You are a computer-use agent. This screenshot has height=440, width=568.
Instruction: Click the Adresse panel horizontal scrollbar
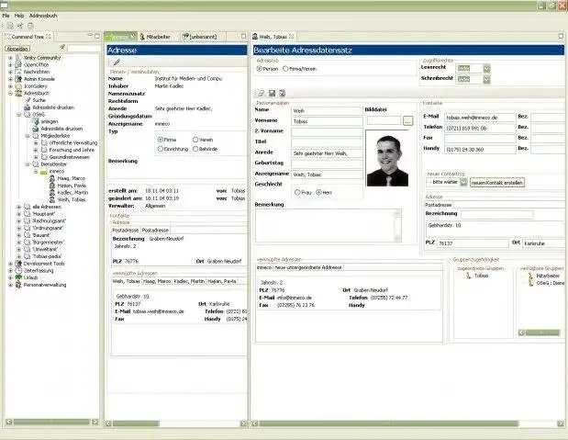click(175, 423)
